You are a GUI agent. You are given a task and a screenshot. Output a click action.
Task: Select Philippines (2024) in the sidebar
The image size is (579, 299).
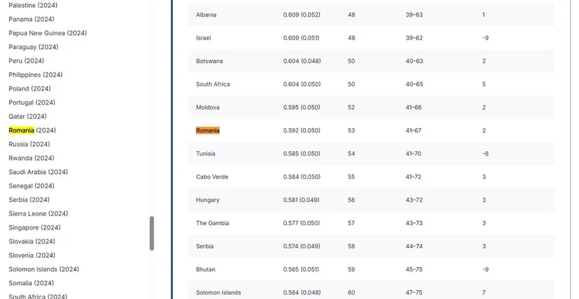tap(35, 75)
